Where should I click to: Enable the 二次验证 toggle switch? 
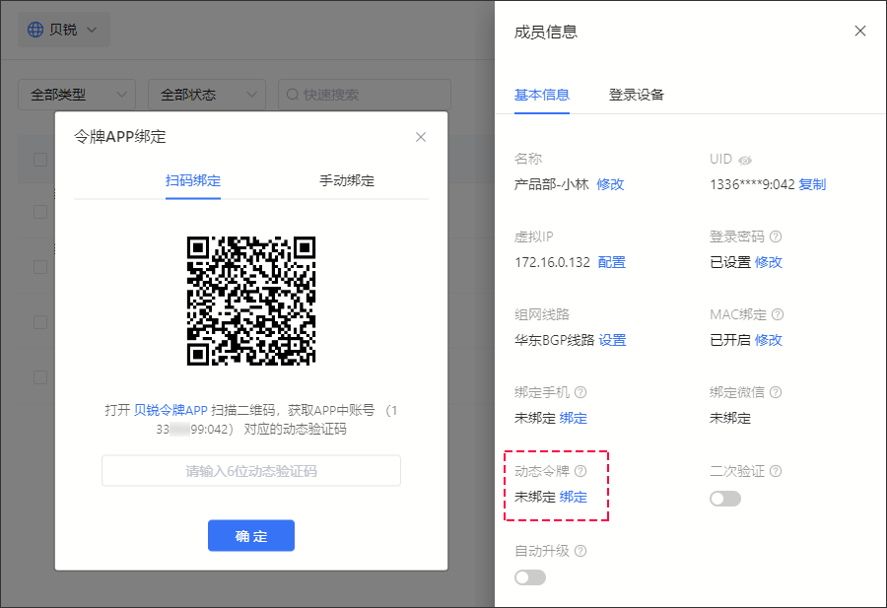(x=725, y=499)
